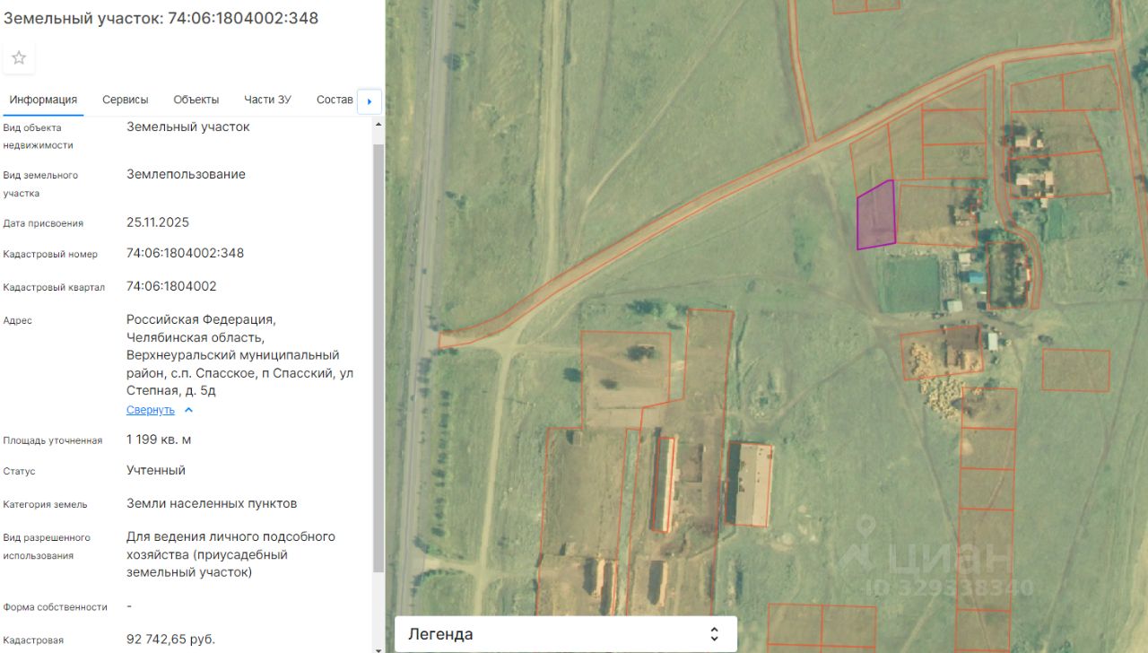
Task: Click cadastral cost 92 742,65 руб.
Action: (x=170, y=640)
